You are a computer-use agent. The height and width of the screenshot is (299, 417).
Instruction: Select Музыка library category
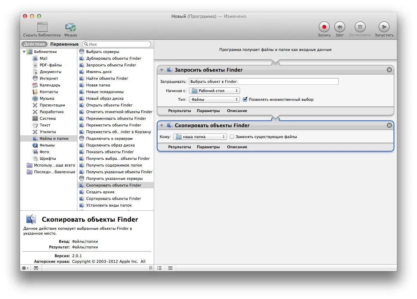[47, 98]
